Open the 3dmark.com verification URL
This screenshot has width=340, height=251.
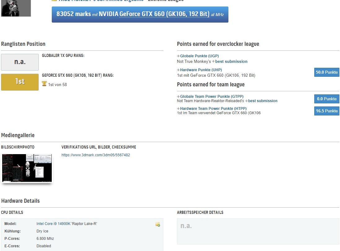tap(96, 155)
